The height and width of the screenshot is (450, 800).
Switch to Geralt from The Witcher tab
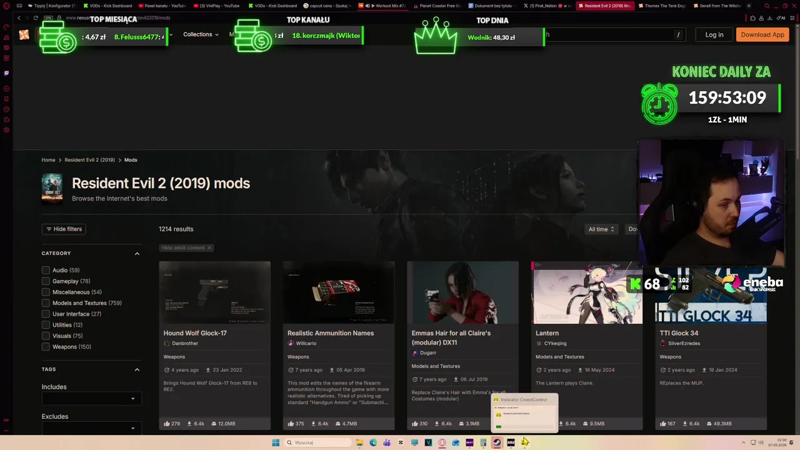coord(717,6)
